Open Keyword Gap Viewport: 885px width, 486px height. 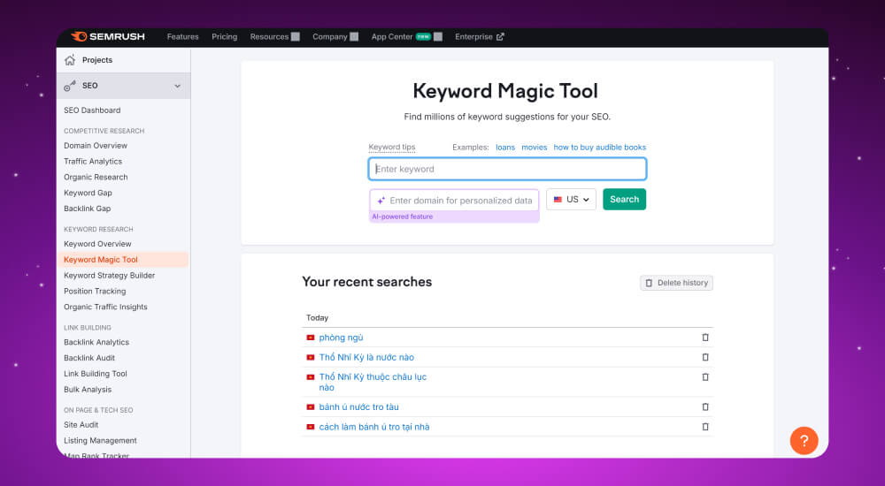click(x=88, y=193)
